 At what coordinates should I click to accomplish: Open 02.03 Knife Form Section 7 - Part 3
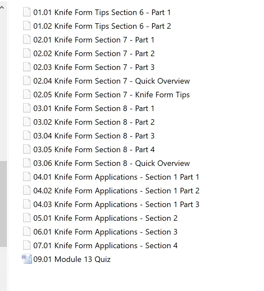click(x=94, y=67)
